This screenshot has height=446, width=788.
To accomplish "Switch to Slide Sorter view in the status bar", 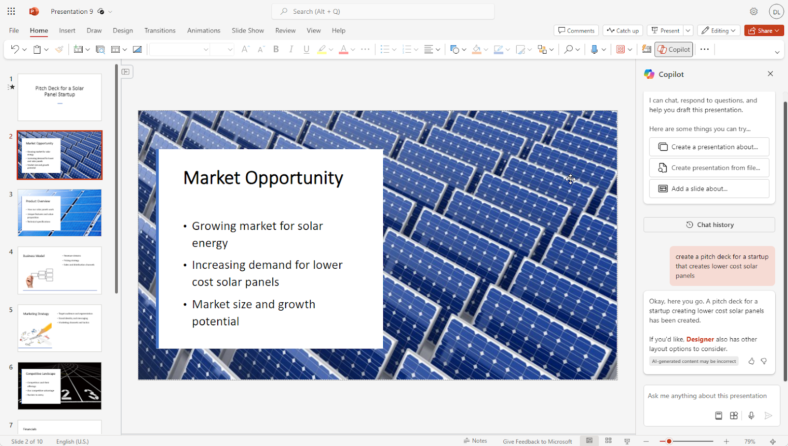I will 608,441.
